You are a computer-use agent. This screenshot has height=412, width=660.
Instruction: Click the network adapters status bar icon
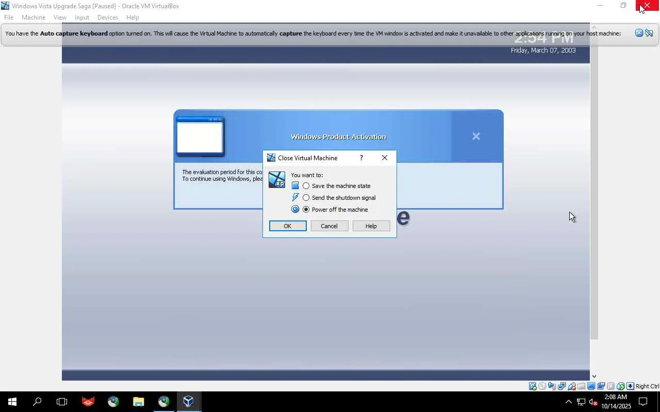562,386
